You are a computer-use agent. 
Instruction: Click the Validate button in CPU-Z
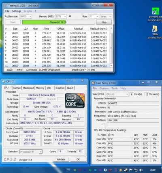(61, 159)
